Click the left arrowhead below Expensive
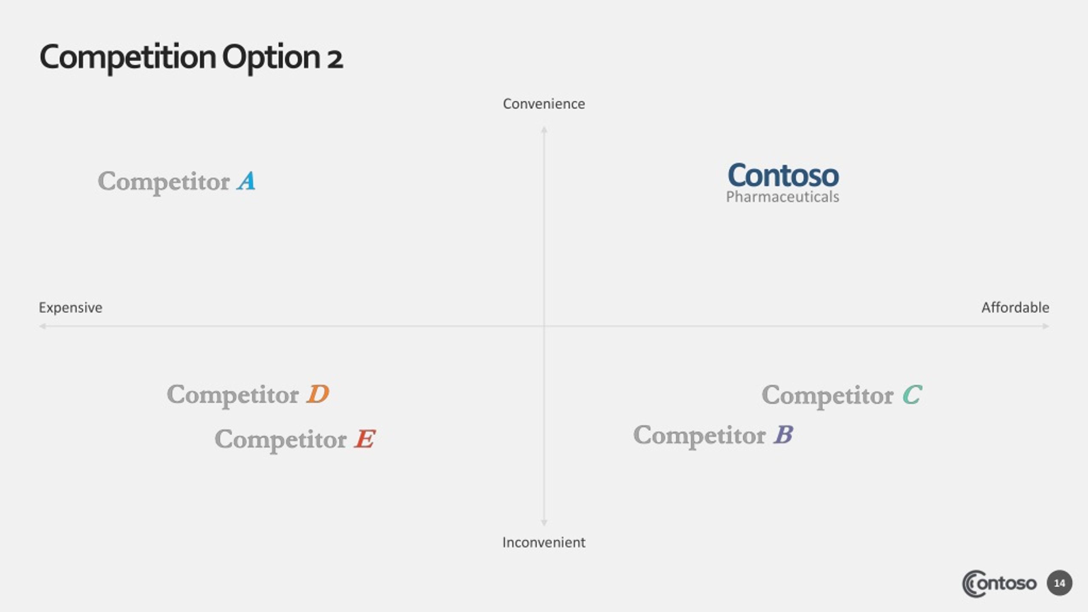This screenshot has height=612, width=1088. point(42,326)
